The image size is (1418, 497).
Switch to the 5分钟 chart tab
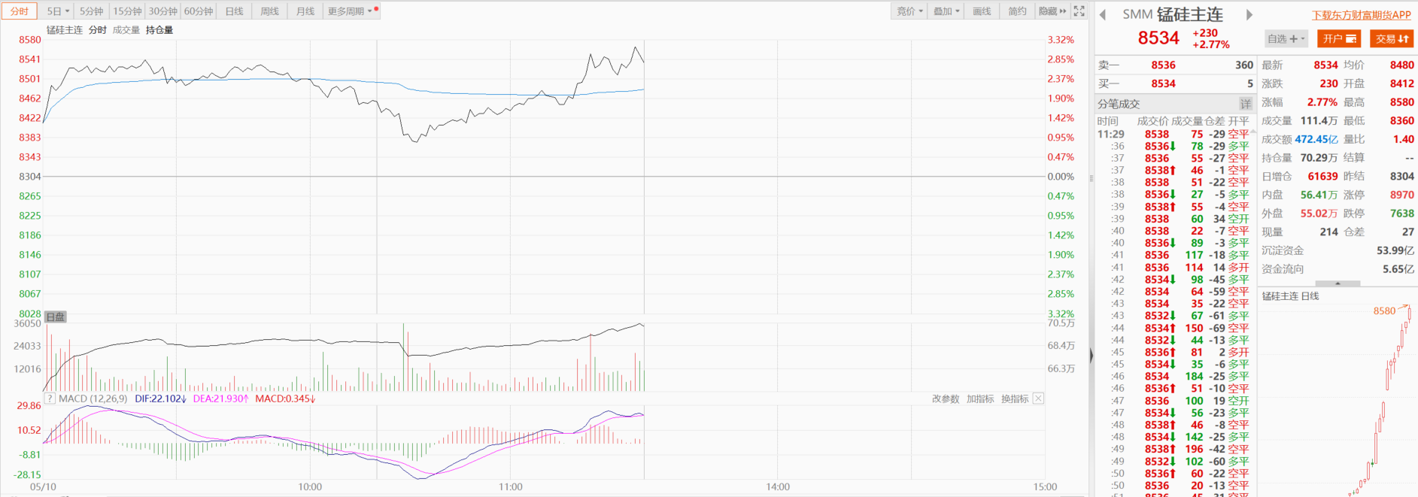tap(92, 11)
